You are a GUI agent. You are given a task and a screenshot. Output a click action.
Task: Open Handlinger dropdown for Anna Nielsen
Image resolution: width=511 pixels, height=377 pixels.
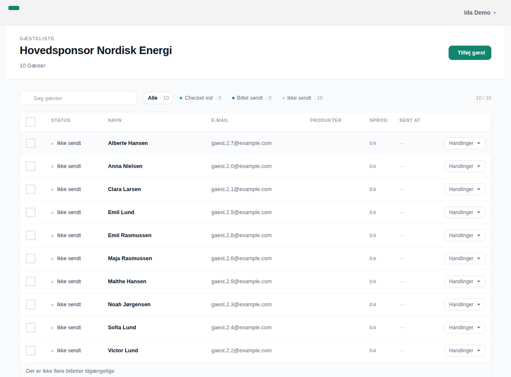(x=465, y=166)
